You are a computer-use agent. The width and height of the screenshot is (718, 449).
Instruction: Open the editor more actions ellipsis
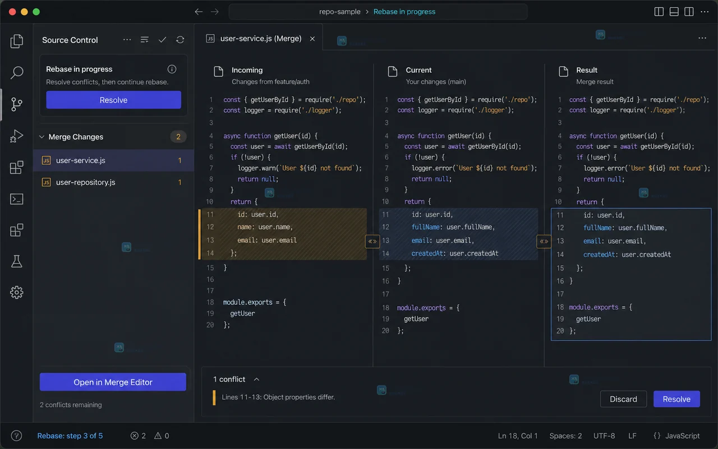pyautogui.click(x=702, y=38)
